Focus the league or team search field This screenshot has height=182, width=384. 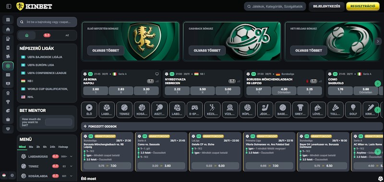[x=47, y=22]
